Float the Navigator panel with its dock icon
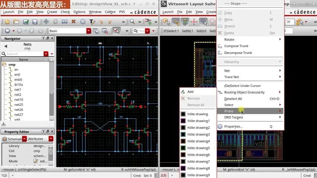The height and width of the screenshot is (178, 317). coord(48,38)
